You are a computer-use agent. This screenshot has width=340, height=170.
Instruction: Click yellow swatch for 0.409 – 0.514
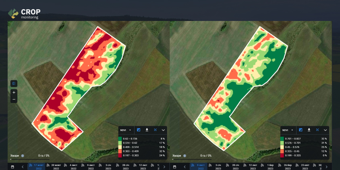point(120,147)
